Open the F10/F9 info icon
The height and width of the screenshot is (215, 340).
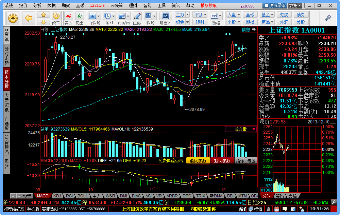coord(122,16)
